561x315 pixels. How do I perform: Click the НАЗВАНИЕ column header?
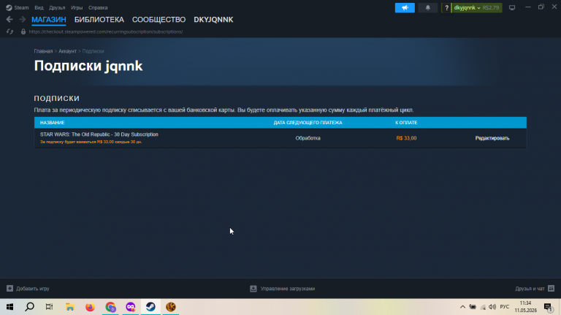53,123
